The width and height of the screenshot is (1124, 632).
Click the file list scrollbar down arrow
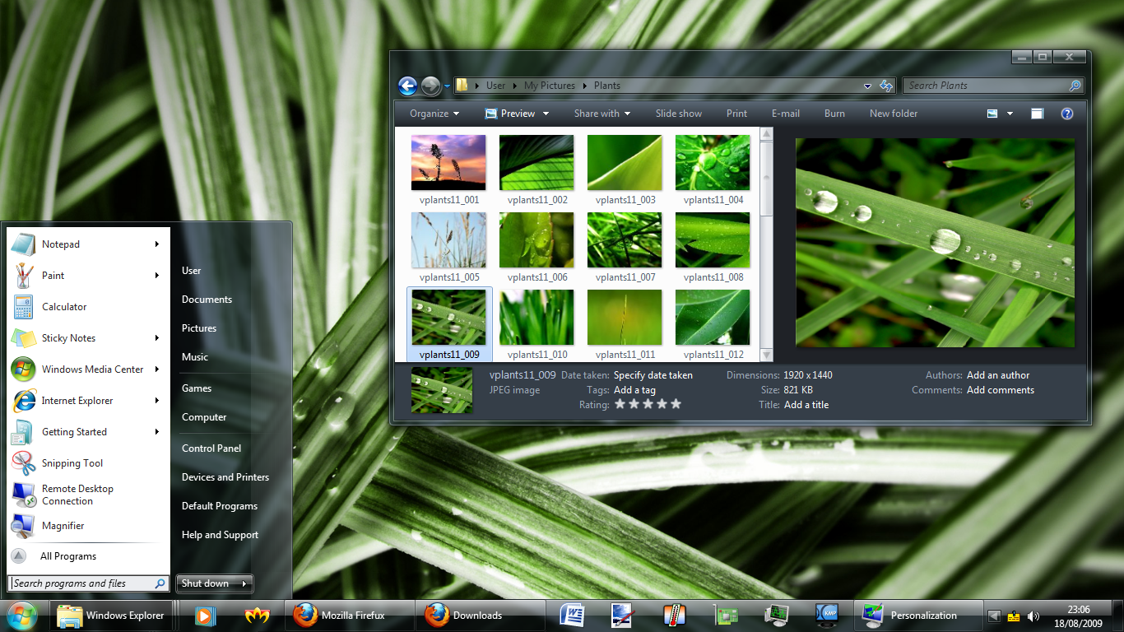coord(767,355)
